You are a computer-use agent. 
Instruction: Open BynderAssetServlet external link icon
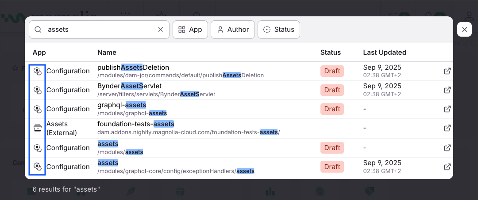pos(447,90)
